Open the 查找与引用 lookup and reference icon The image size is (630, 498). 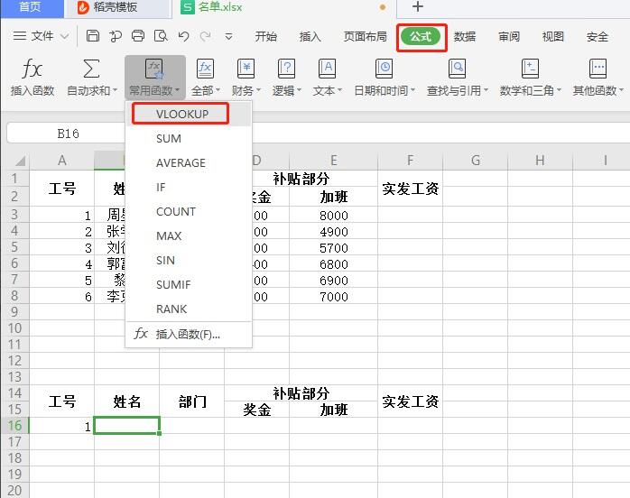457,69
